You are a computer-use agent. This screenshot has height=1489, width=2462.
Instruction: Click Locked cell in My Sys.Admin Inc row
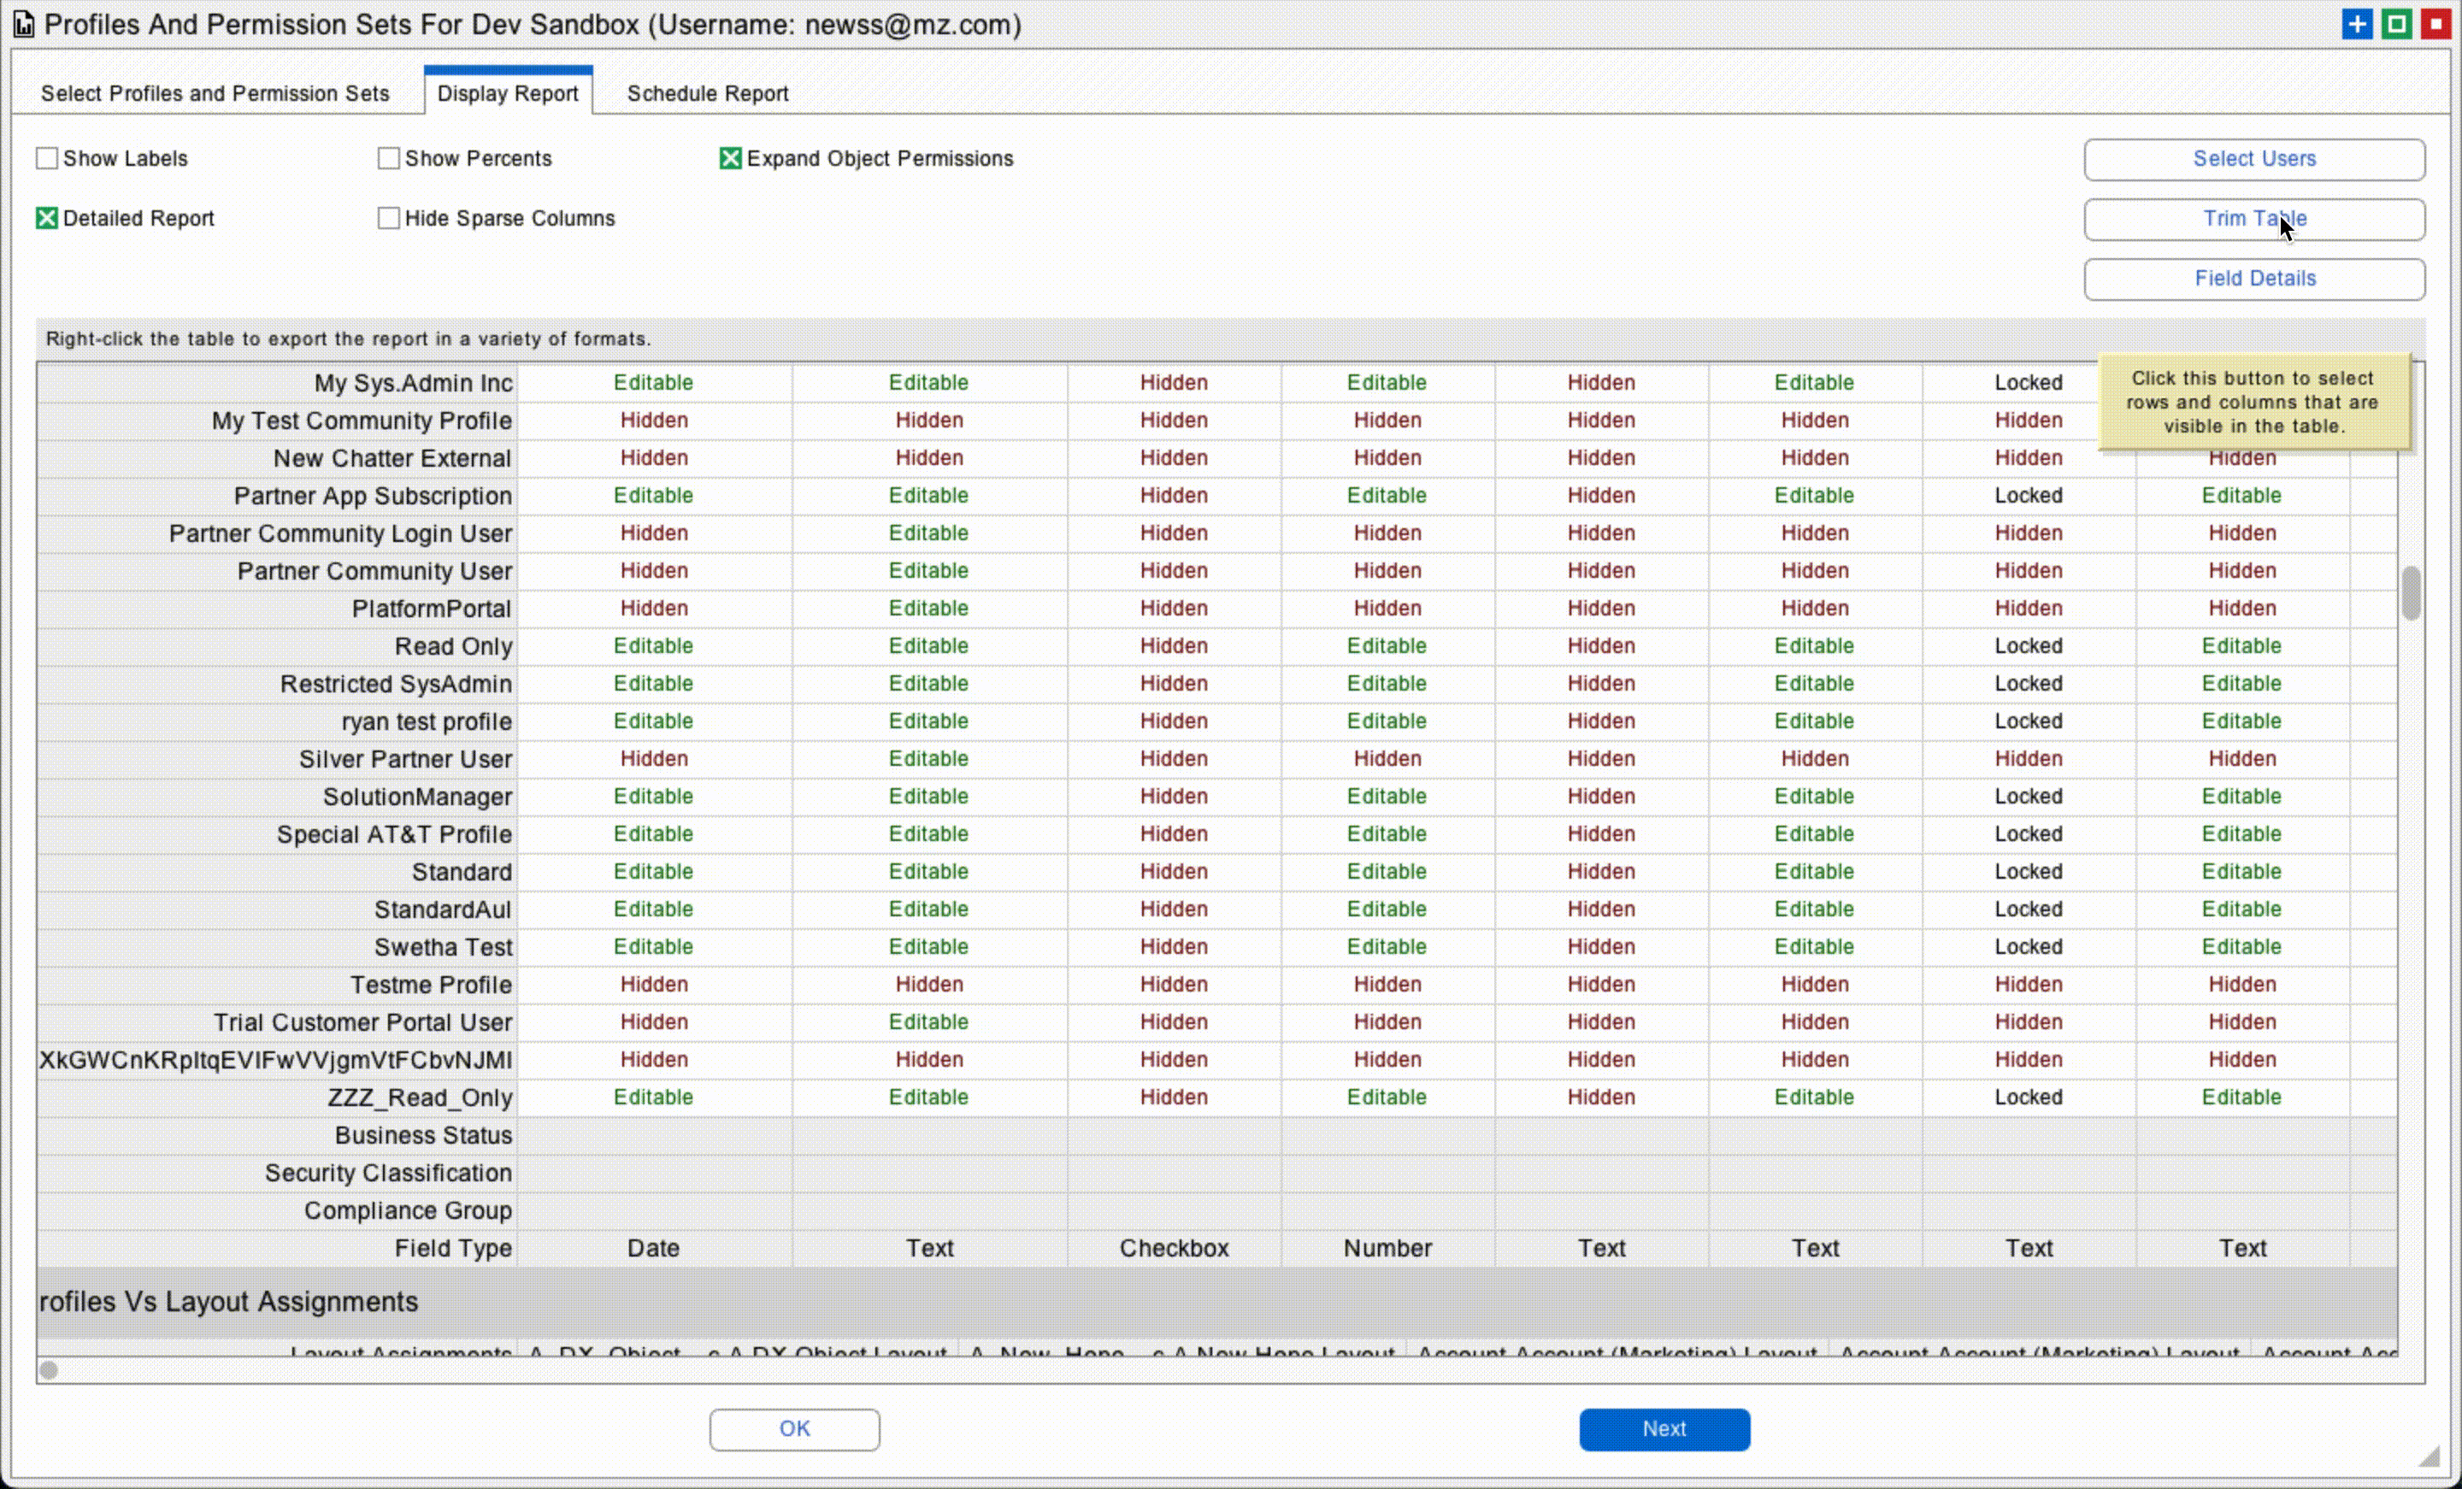tap(2029, 383)
